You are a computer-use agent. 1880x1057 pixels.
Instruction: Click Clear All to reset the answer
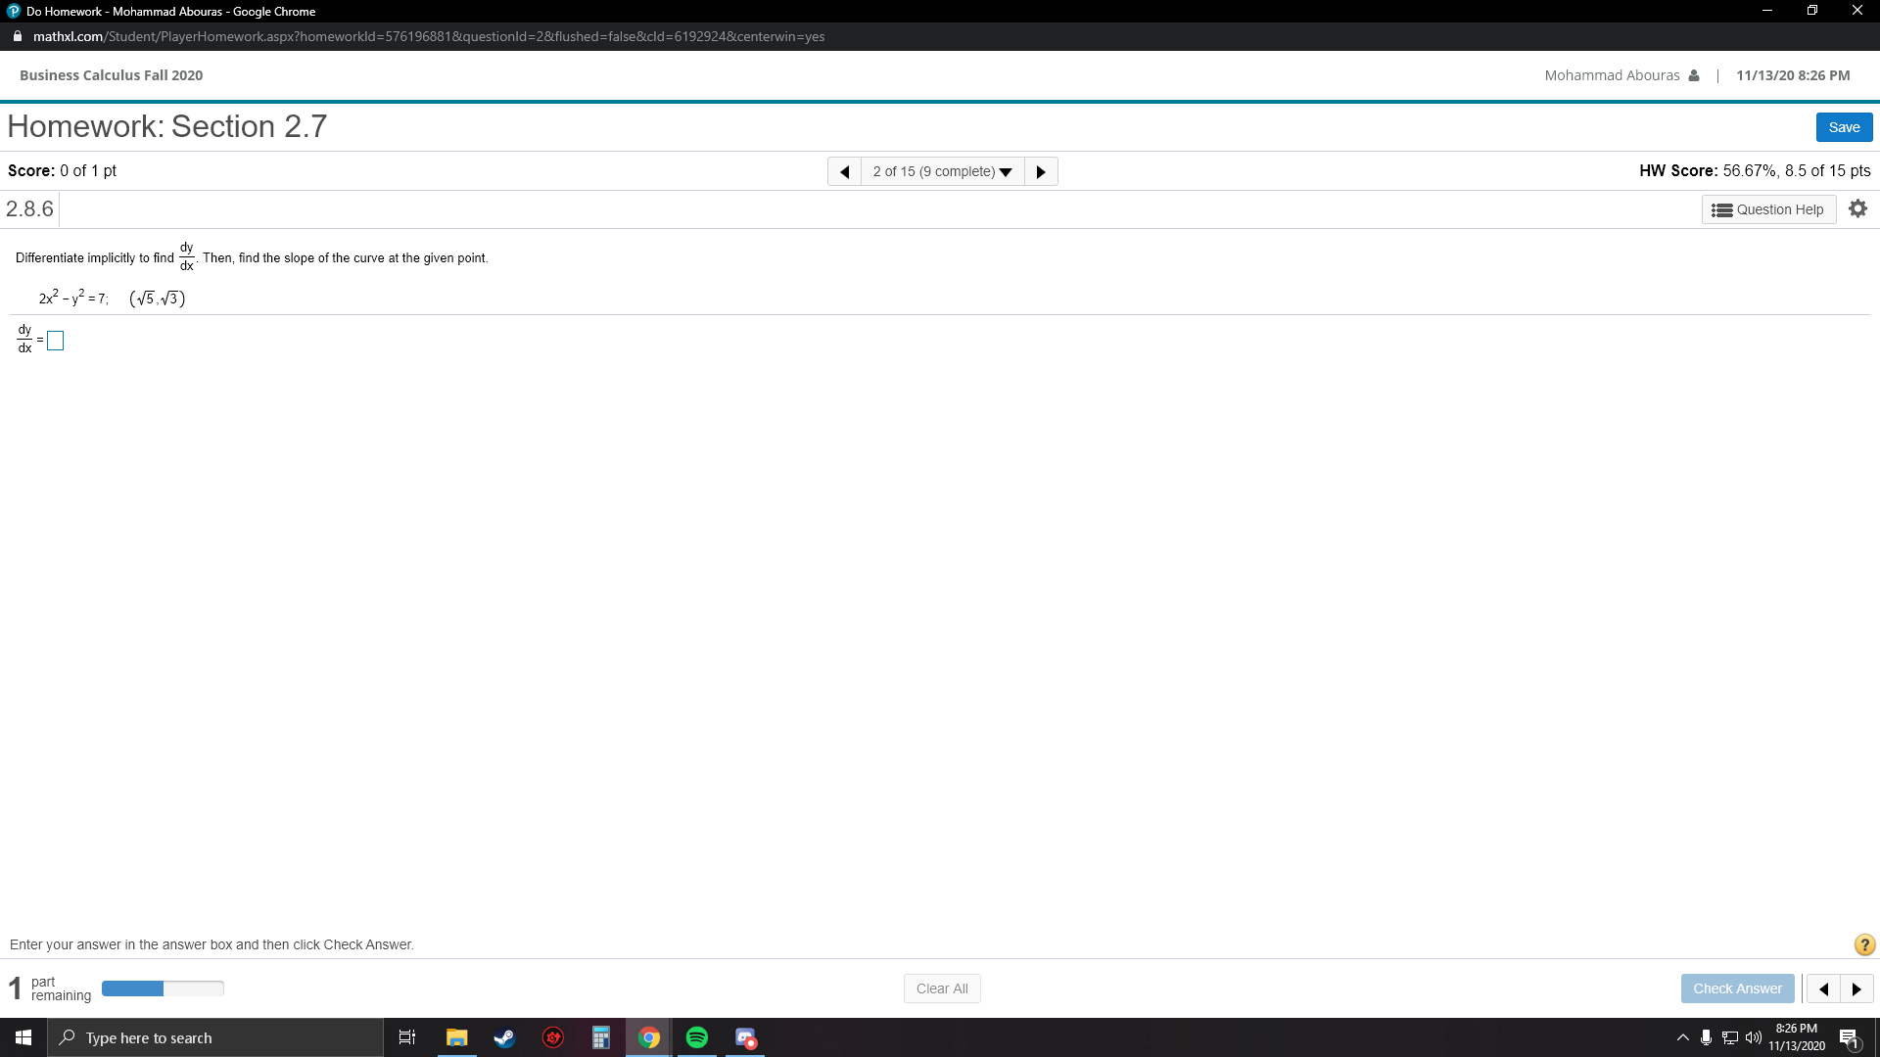point(941,988)
